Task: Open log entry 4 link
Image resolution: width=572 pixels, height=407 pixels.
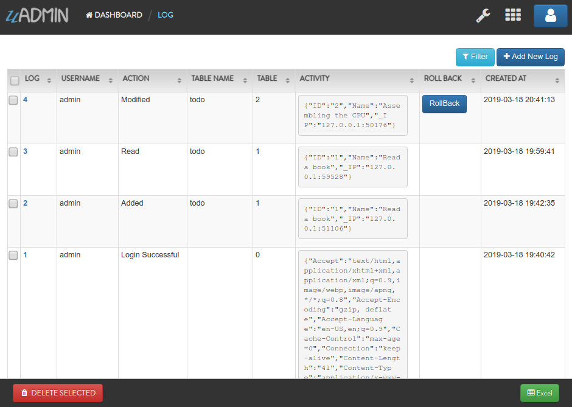Action: pos(25,100)
